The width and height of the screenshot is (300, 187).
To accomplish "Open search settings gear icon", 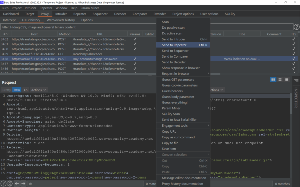I will pos(10,184).
